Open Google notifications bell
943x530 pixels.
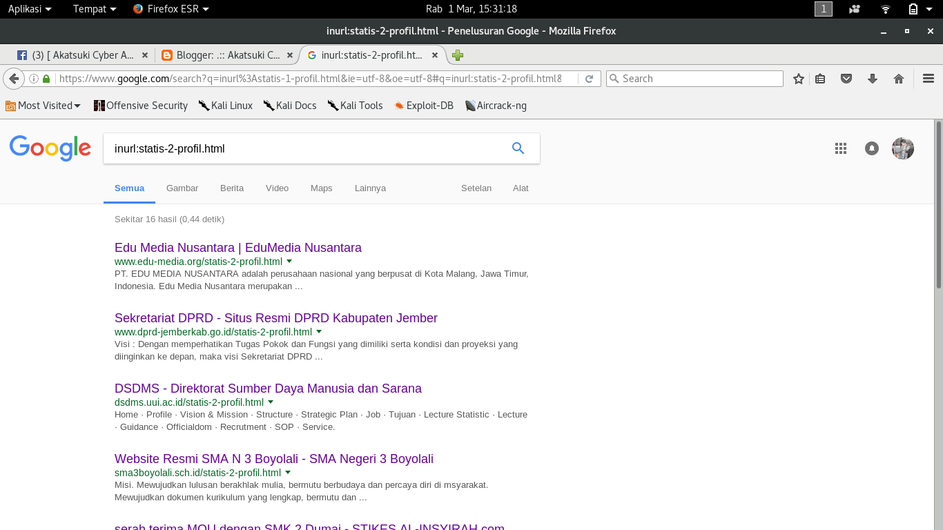coord(872,148)
